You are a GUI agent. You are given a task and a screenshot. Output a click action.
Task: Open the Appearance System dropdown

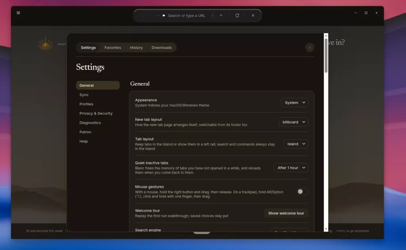pos(295,103)
